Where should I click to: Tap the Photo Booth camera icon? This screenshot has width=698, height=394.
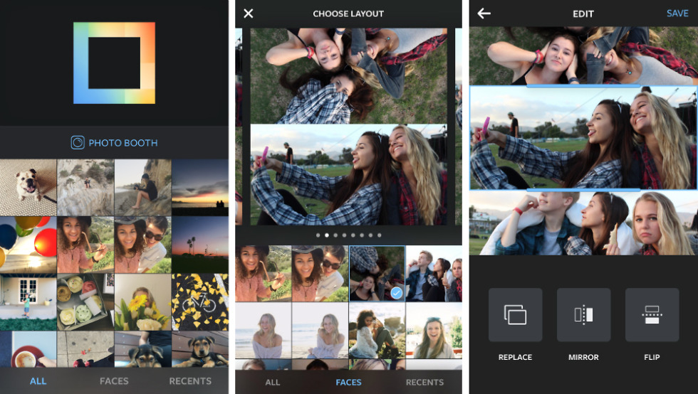[x=78, y=143]
